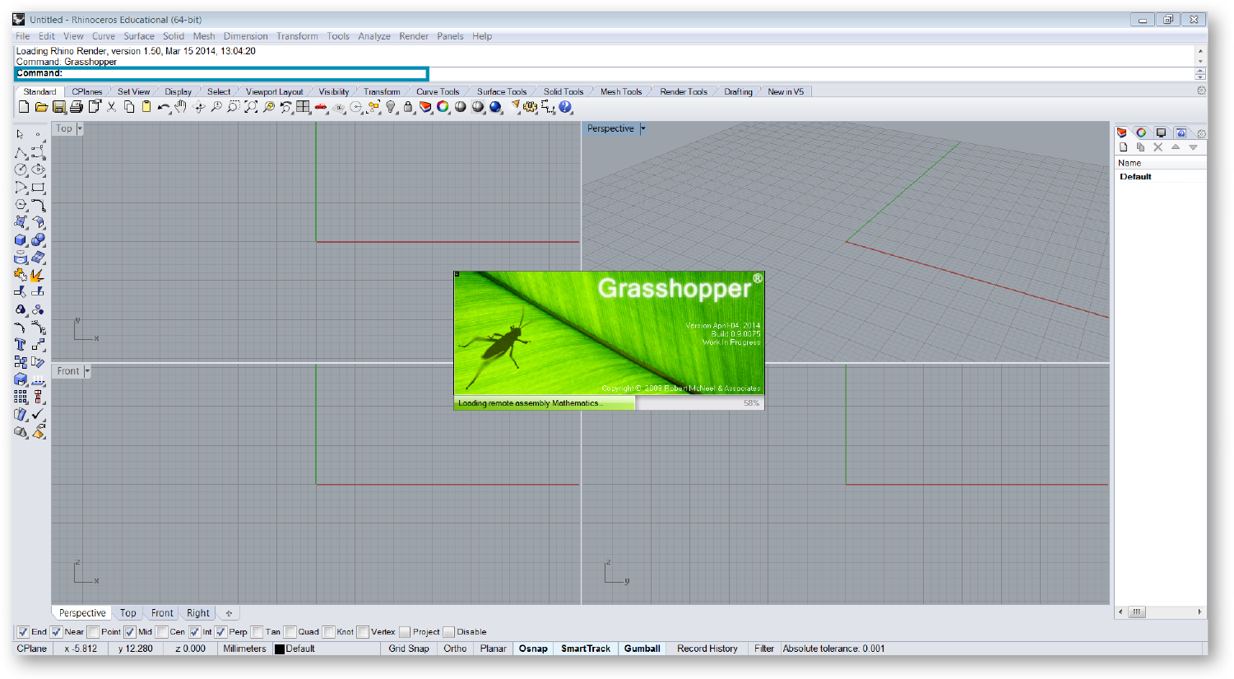Open the blue Help question mark icon

(x=565, y=107)
